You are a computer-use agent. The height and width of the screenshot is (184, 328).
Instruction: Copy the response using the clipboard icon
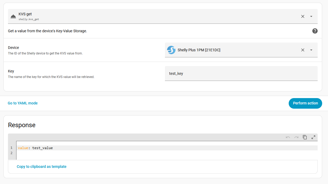(x=305, y=137)
